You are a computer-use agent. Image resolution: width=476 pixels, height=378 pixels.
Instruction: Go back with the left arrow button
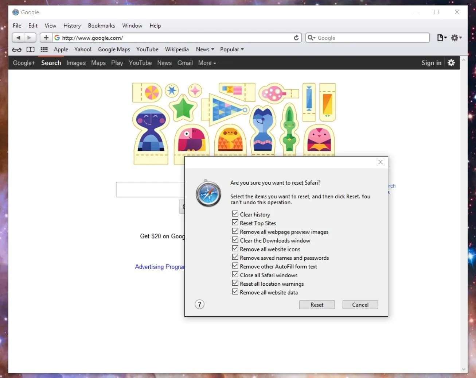[x=18, y=38]
